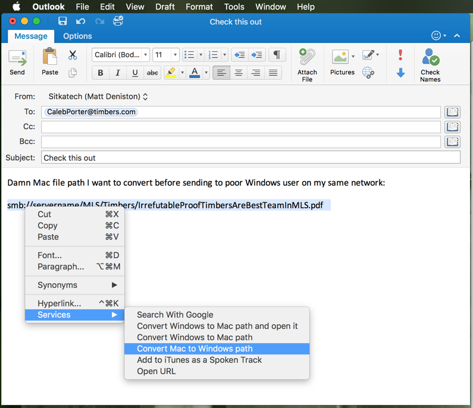Screen dimensions: 473x408
Task: Open Hyperlink... from the context menu
Action: (74, 303)
